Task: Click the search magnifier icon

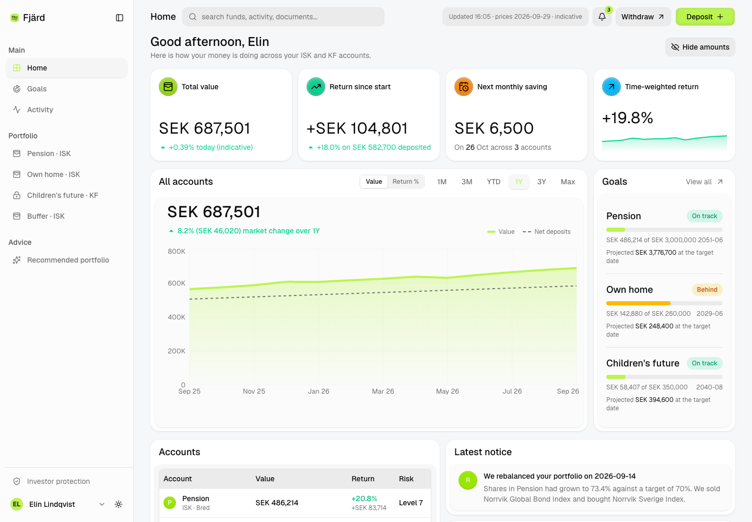Action: 193,17
